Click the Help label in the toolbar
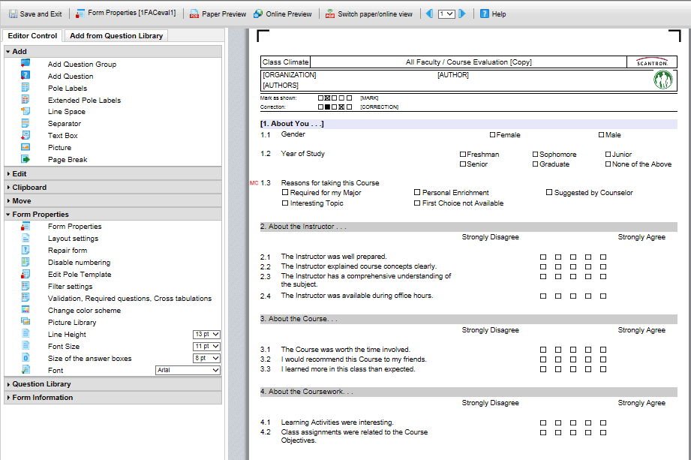This screenshot has height=460, width=691. pyautogui.click(x=499, y=14)
